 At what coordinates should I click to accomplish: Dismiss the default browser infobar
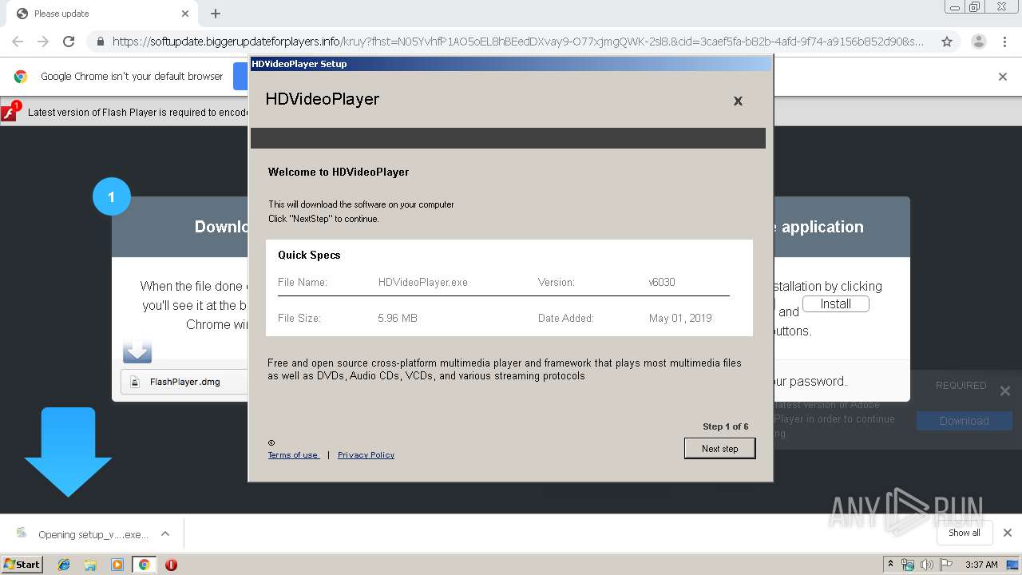click(1003, 77)
